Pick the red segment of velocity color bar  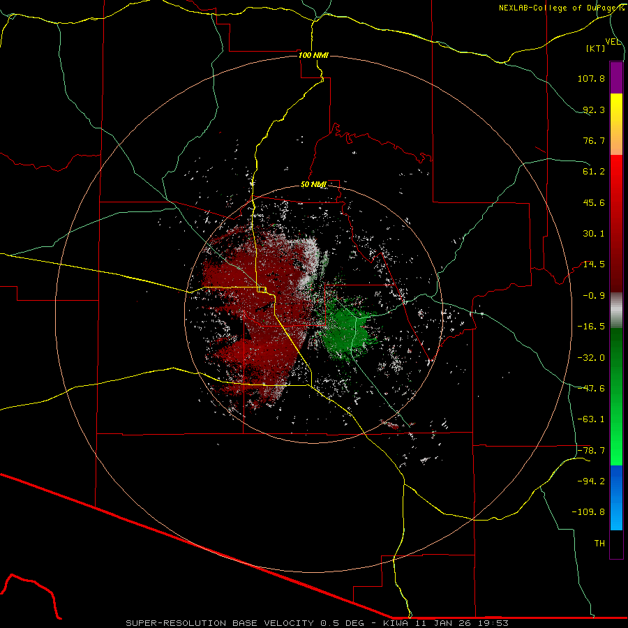616,223
